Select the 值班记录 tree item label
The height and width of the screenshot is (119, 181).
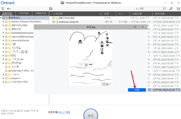tap(16, 29)
